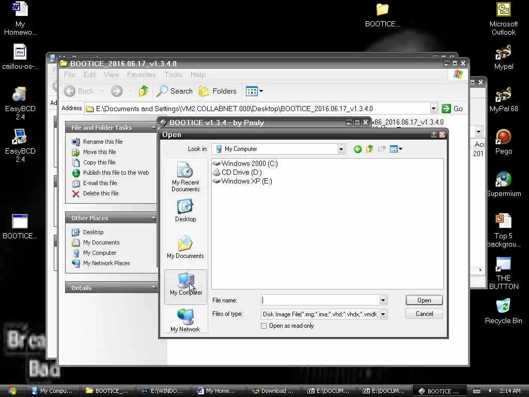Click Forward arrow in Explorer toolbar
529x397 pixels.
(x=117, y=91)
